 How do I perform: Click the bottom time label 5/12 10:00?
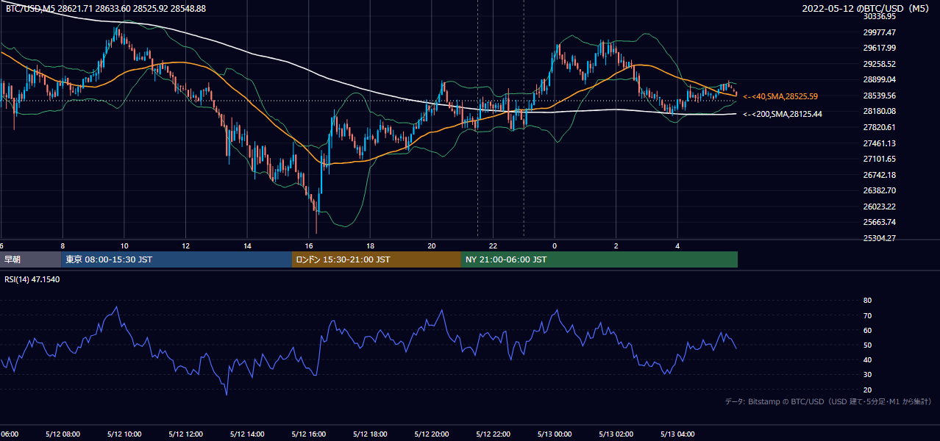coord(124,434)
